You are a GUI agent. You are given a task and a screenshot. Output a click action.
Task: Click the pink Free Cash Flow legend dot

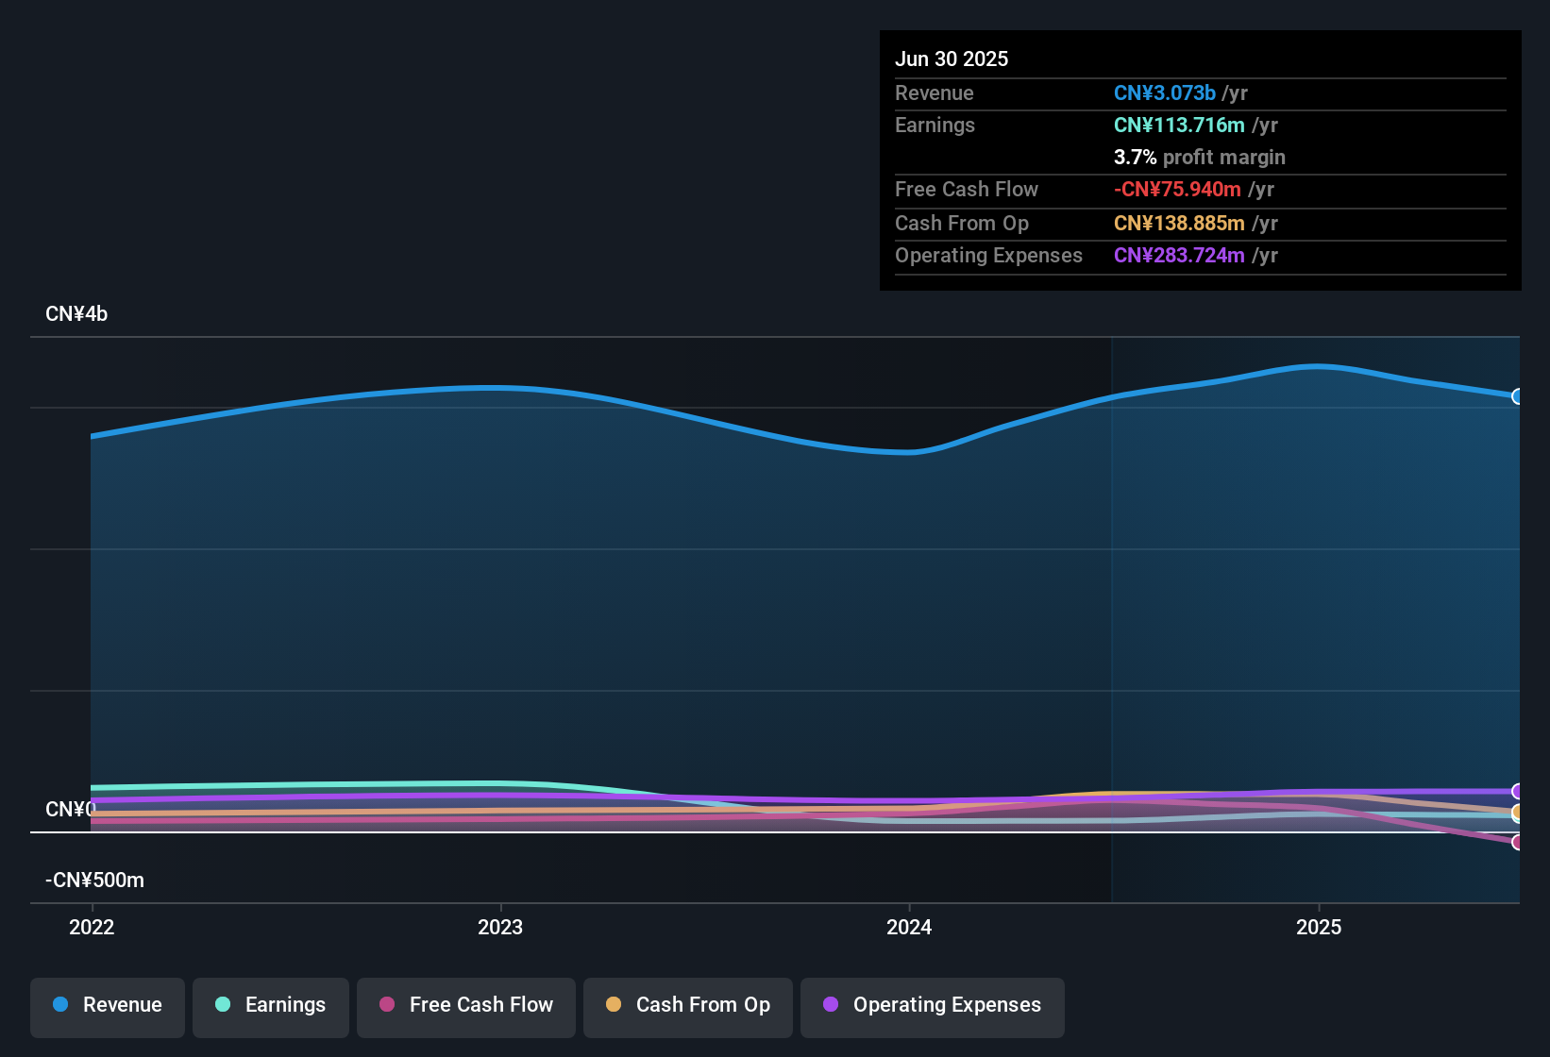[386, 1005]
